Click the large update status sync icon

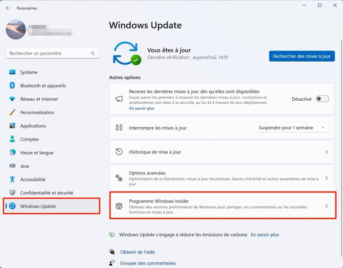click(127, 53)
